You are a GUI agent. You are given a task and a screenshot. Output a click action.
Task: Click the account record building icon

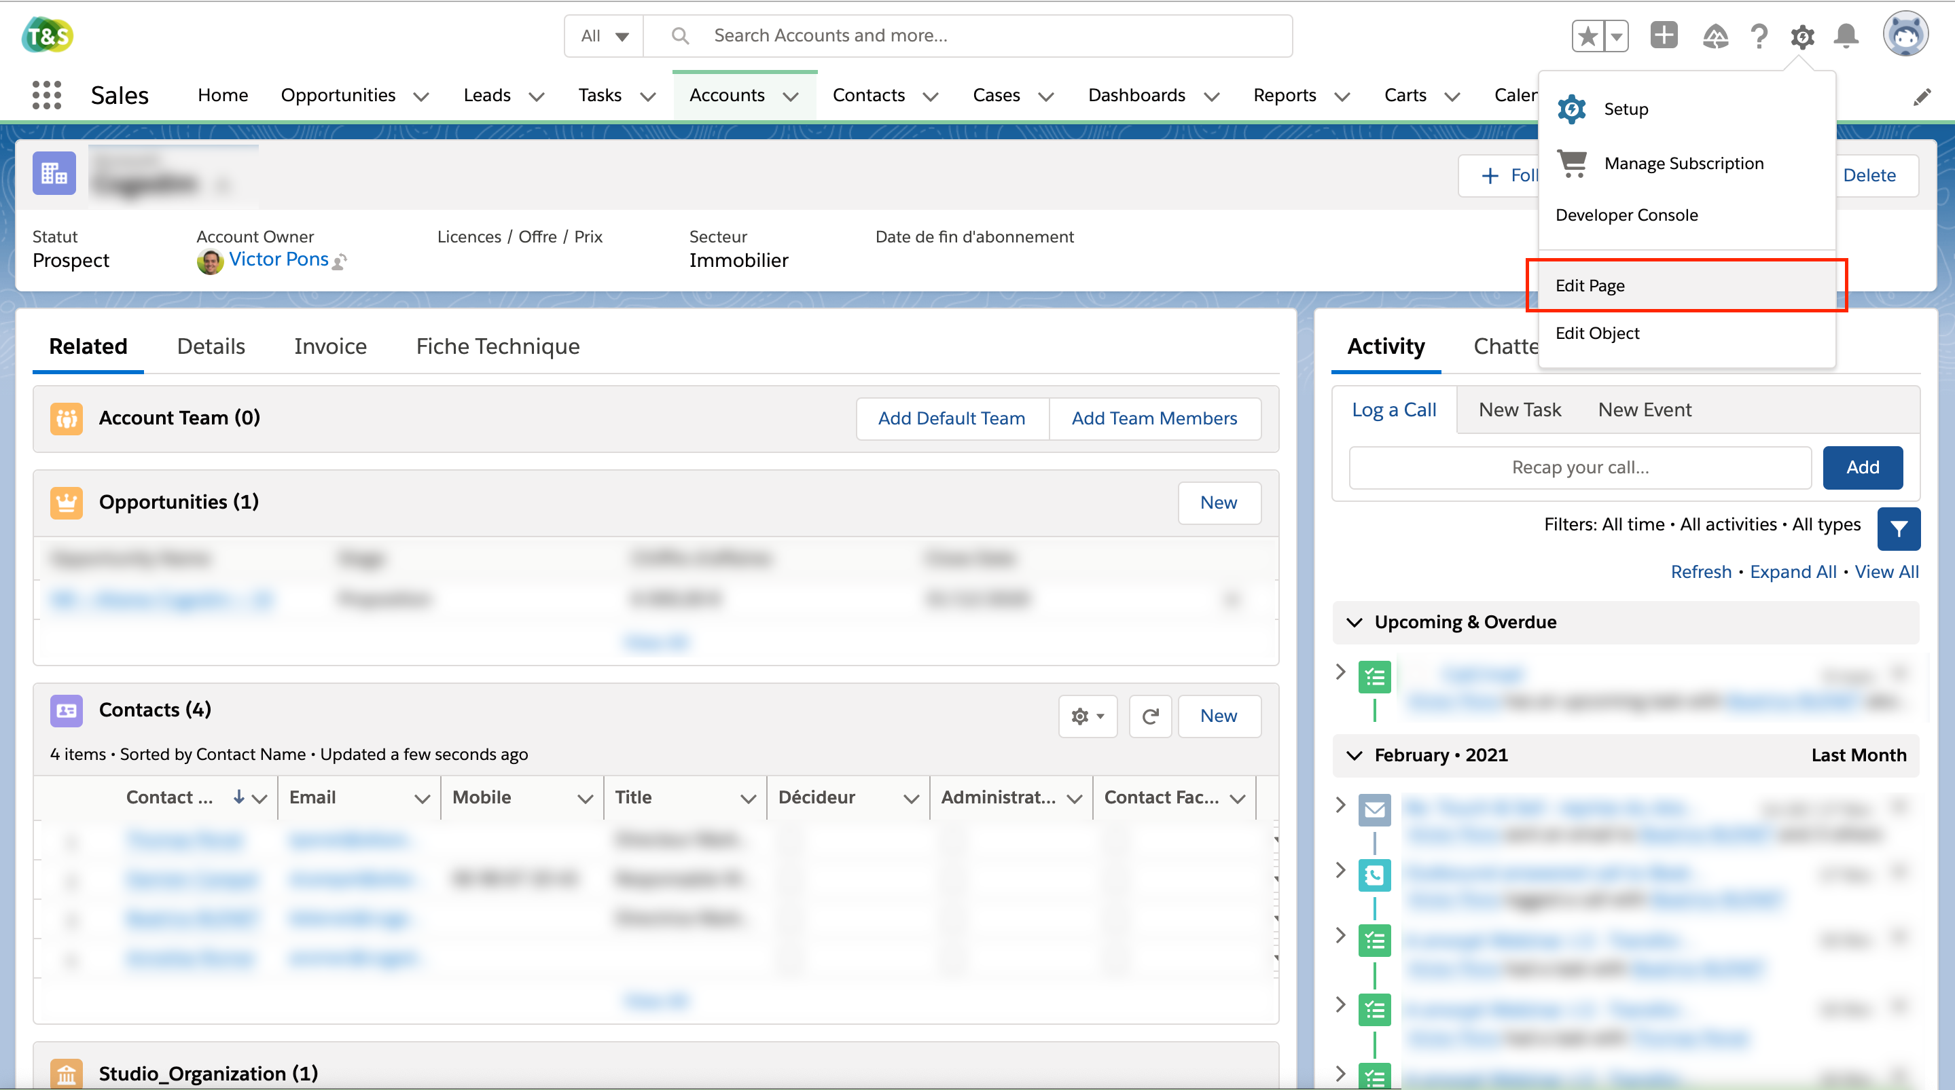[x=54, y=174]
